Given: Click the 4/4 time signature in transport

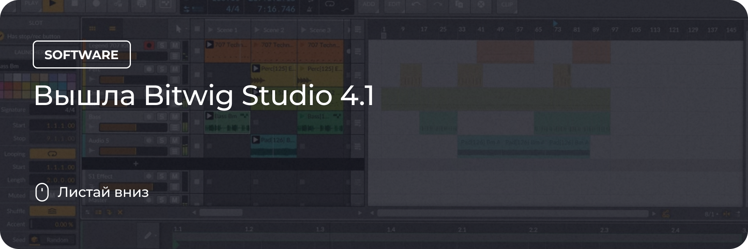Looking at the screenshot, I should point(233,9).
